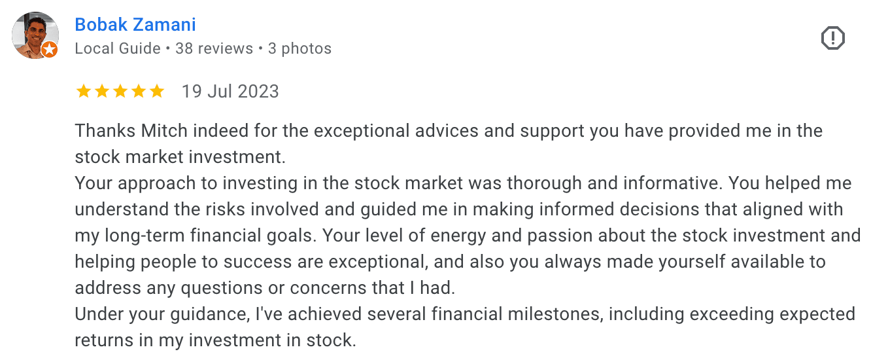The width and height of the screenshot is (888, 360).
Task: Open the Bobak Zamani reviewer name link
Action: (135, 25)
